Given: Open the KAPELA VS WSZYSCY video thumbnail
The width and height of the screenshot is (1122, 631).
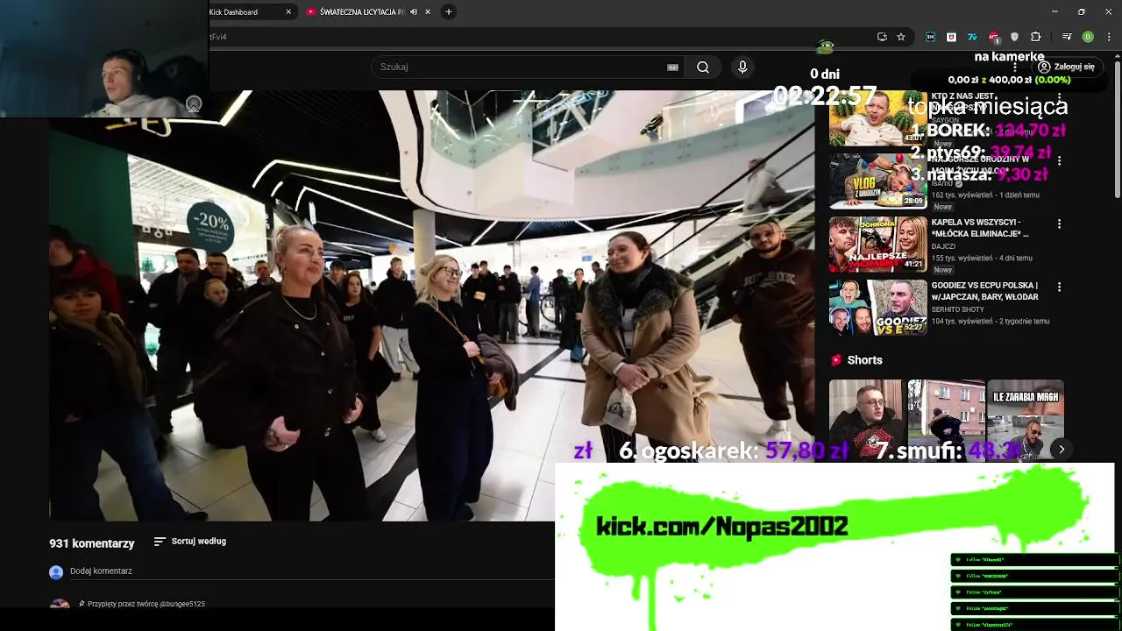Looking at the screenshot, I should coord(877,245).
